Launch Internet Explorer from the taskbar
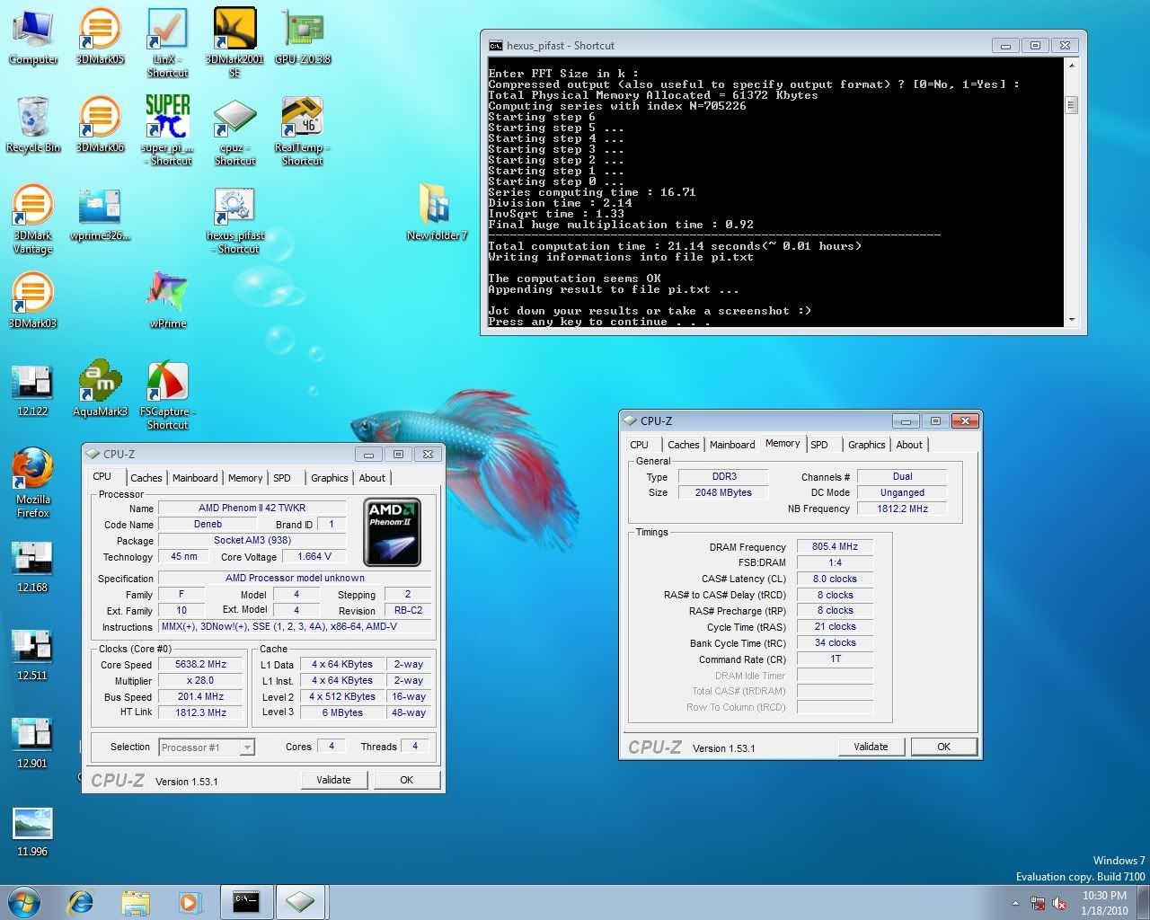 click(x=82, y=902)
